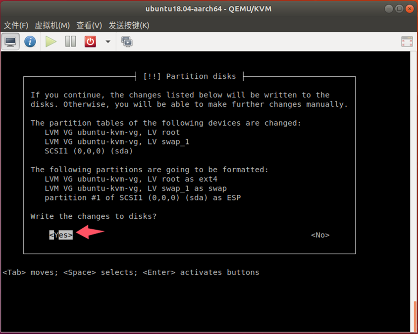418x334 pixels.
Task: Click the '<Tab> moves' help text line
Action: point(131,272)
